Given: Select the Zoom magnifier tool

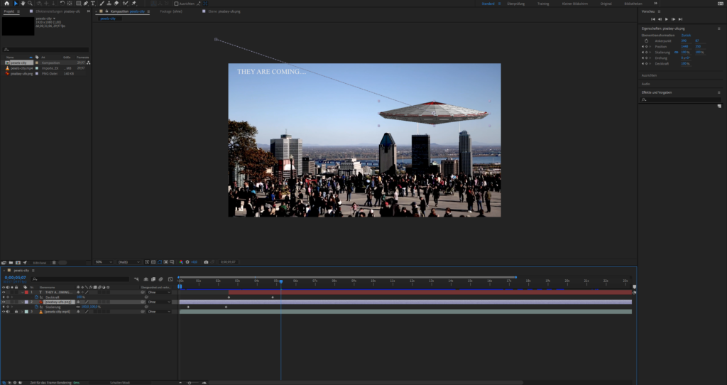Looking at the screenshot, I should tap(30, 4).
